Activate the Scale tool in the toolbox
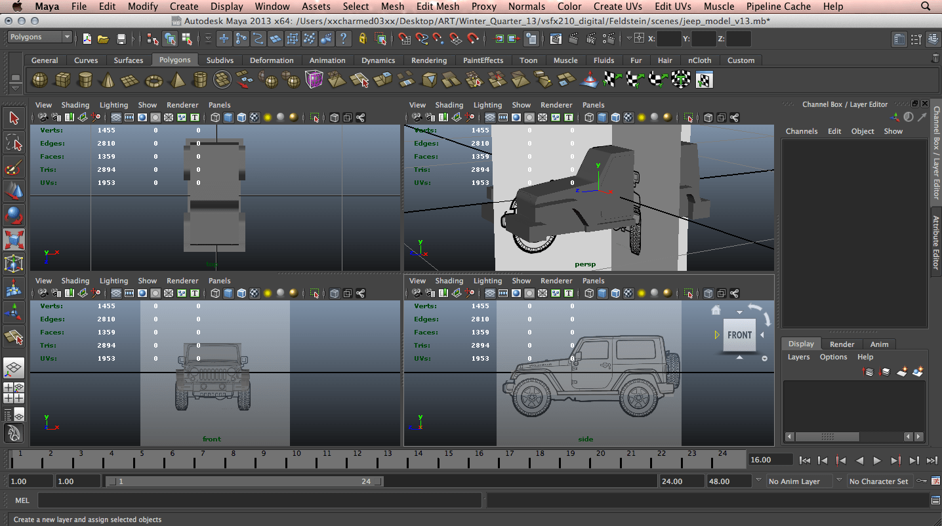This screenshot has width=942, height=526. pyautogui.click(x=14, y=239)
